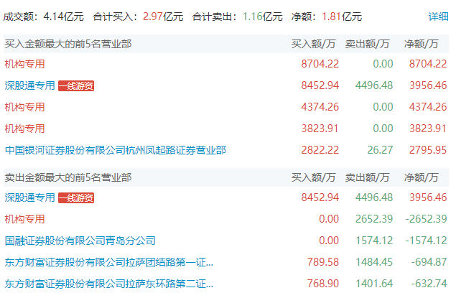Image resolution: width=456 pixels, height=293 pixels.
Task: Click the -2652.39 net amount cell
Action: point(426,219)
